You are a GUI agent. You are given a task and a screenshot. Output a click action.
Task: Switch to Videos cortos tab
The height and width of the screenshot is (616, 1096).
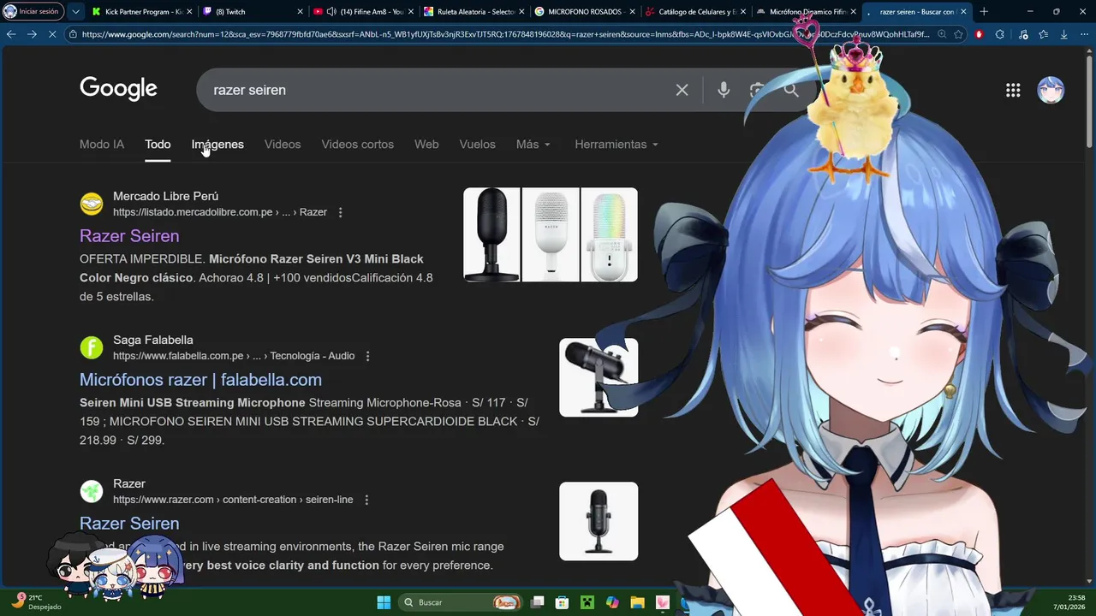point(357,145)
